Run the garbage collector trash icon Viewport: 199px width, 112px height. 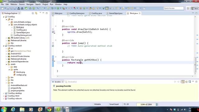tap(157, 105)
